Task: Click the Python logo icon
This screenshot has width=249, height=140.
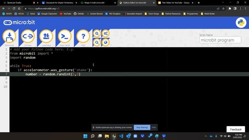Action: (x=241, y=23)
